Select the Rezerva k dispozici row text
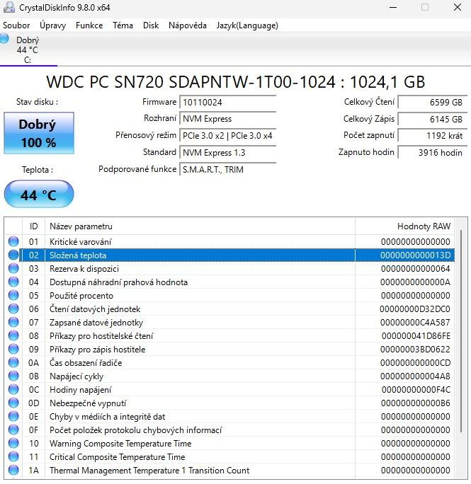The image size is (471, 484). (x=84, y=269)
